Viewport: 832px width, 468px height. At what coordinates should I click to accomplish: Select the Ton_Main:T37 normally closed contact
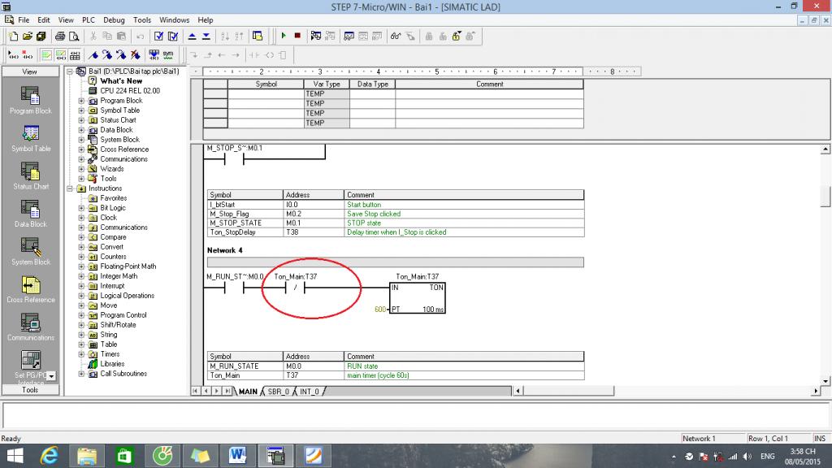[x=296, y=288]
